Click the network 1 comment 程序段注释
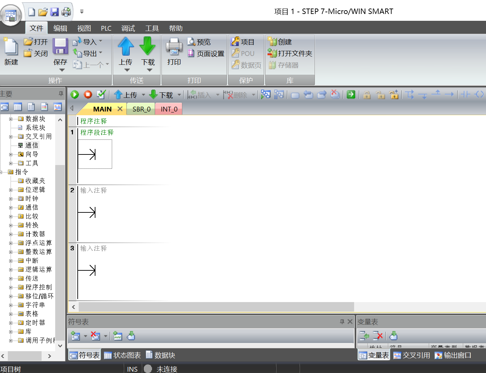Screen dimensions: 486x373 pos(97,132)
